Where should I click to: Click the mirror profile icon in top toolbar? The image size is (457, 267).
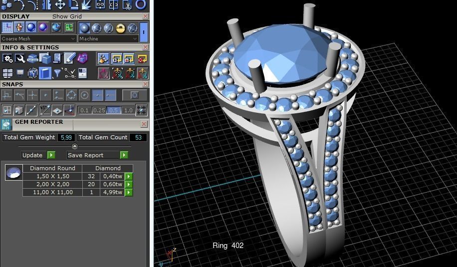46,4
